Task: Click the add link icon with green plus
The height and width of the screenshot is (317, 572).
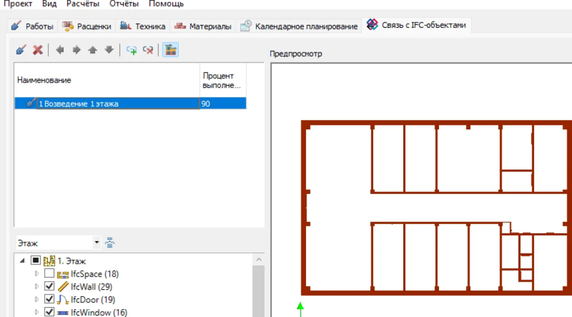Action: [131, 50]
